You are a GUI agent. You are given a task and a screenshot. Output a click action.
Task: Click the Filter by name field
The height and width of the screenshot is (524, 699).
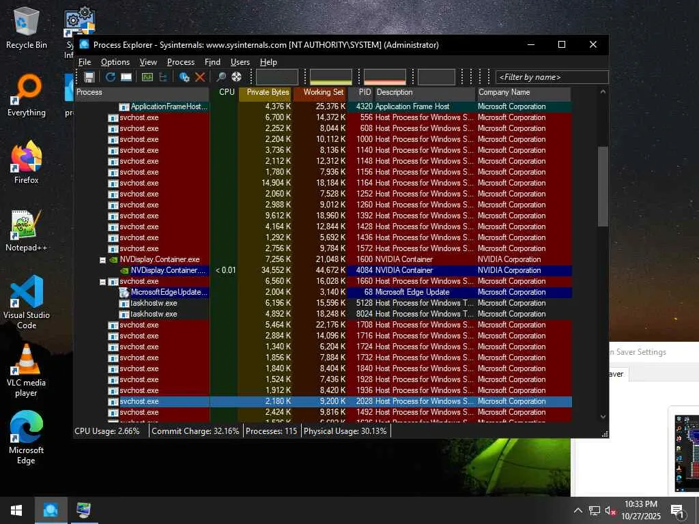pos(552,77)
